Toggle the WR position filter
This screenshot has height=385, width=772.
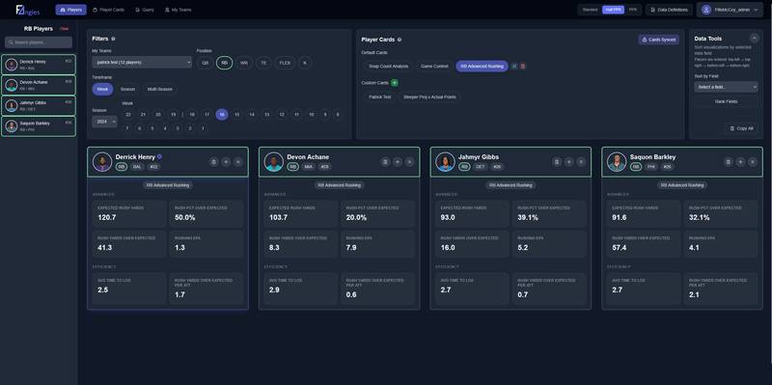[244, 63]
